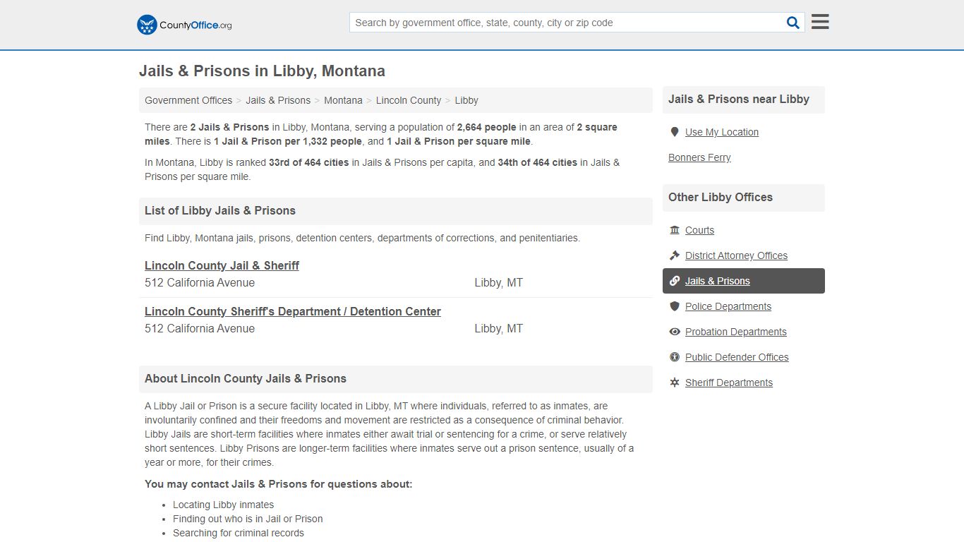This screenshot has height=542, width=964.
Task: Click Searching for criminal records bullet
Action: (x=239, y=533)
